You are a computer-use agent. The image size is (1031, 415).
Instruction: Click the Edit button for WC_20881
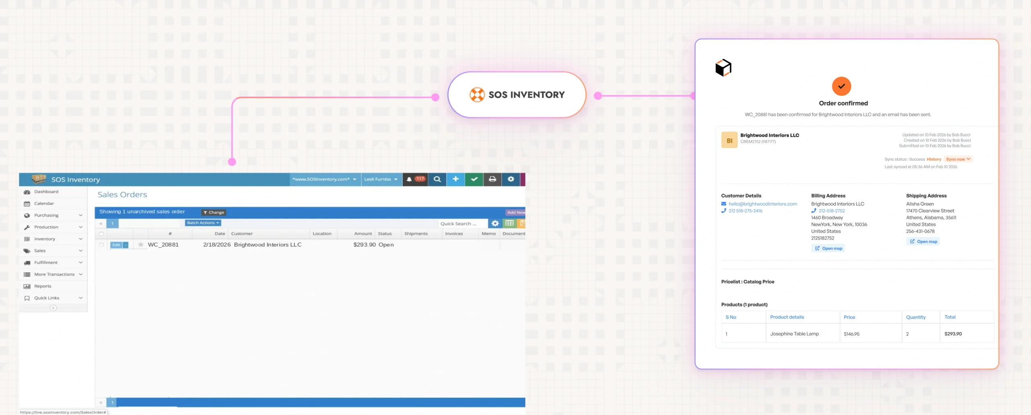(x=116, y=245)
